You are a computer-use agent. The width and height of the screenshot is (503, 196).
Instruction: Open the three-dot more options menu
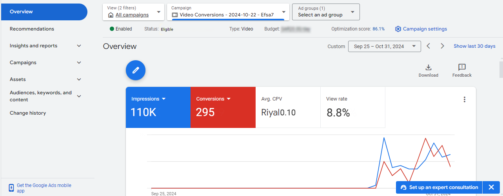click(x=465, y=99)
